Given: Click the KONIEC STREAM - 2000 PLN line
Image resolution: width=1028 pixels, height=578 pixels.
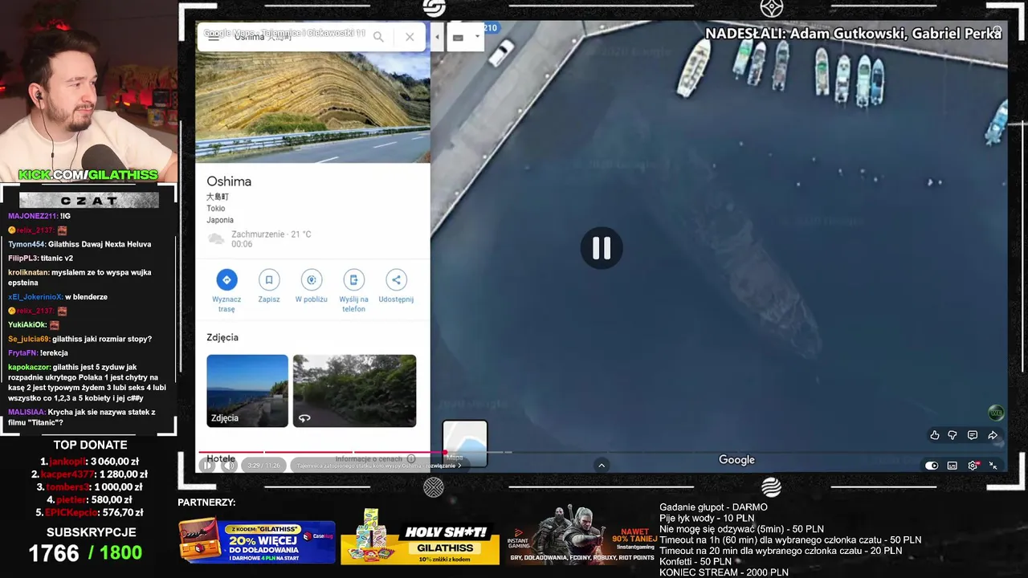Looking at the screenshot, I should tap(724, 572).
